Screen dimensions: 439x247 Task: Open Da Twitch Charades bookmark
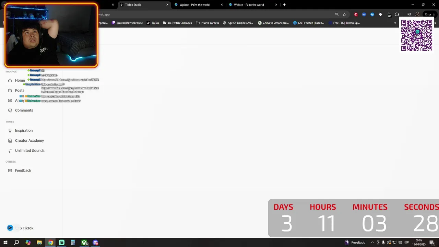click(x=177, y=23)
